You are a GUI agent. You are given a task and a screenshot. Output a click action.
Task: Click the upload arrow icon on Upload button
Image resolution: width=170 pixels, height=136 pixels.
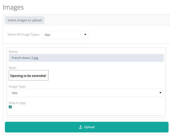click(80, 127)
